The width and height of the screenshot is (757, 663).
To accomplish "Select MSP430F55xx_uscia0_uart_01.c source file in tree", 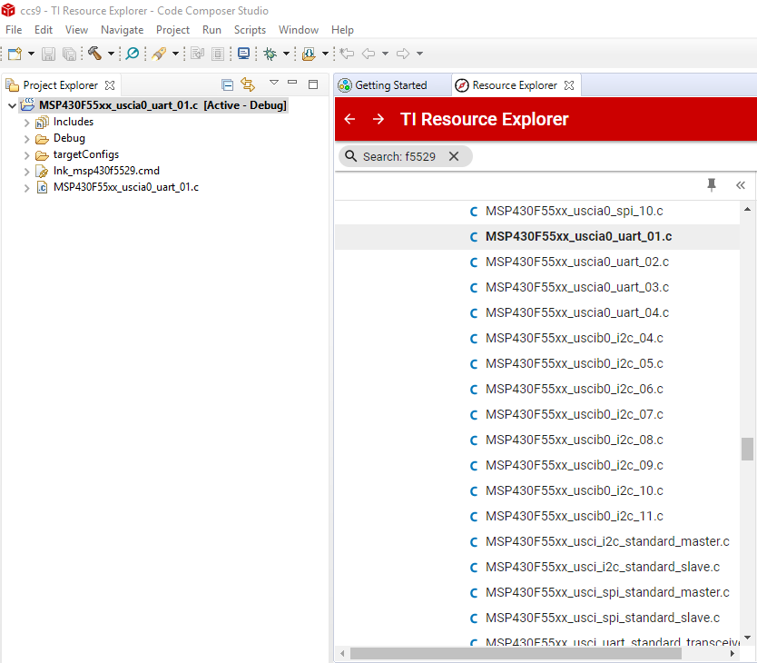I will [126, 187].
